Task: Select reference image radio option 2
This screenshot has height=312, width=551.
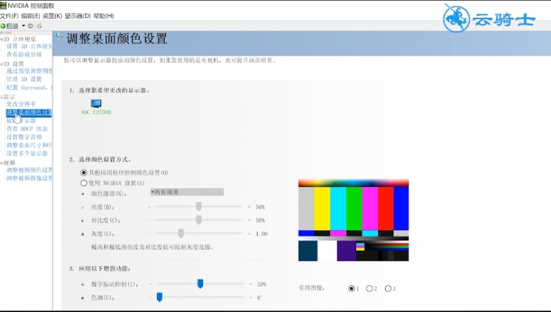Action: [x=369, y=289]
